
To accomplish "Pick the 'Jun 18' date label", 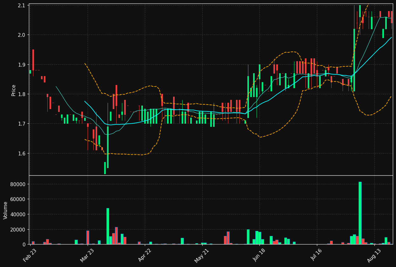I will (258, 256).
